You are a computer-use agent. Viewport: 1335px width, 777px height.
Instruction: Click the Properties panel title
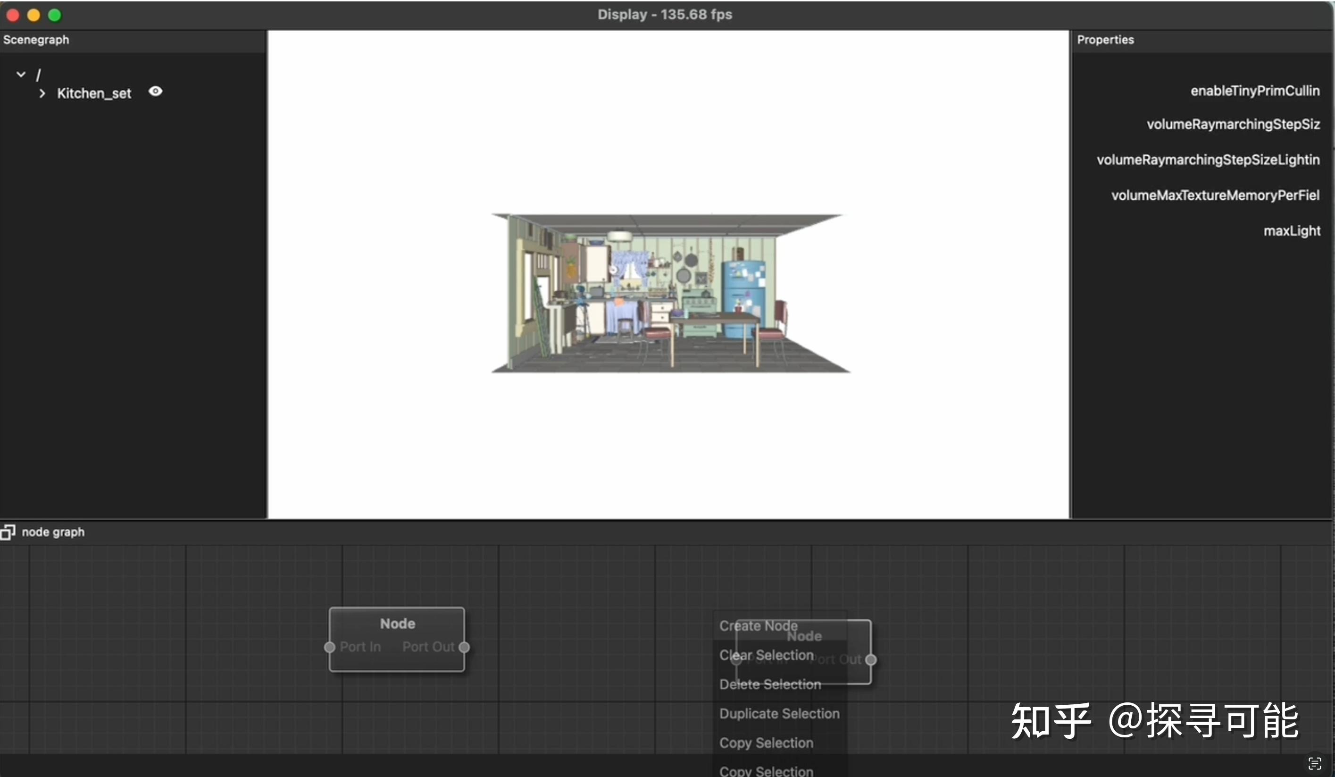tap(1105, 39)
